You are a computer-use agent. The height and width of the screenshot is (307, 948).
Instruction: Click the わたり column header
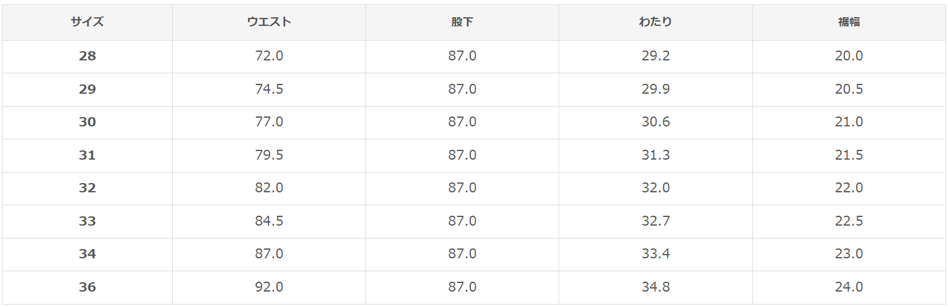click(655, 22)
